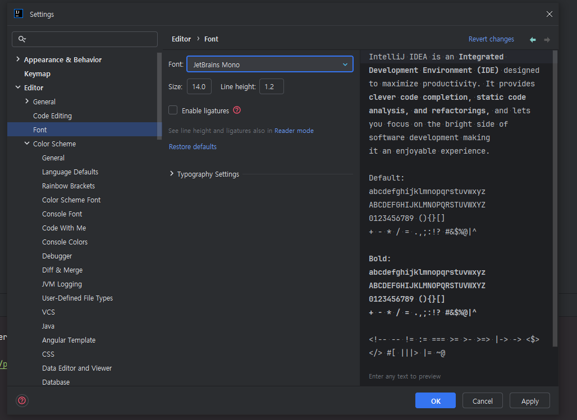Select Diff & Merge
577x420 pixels.
(x=62, y=270)
